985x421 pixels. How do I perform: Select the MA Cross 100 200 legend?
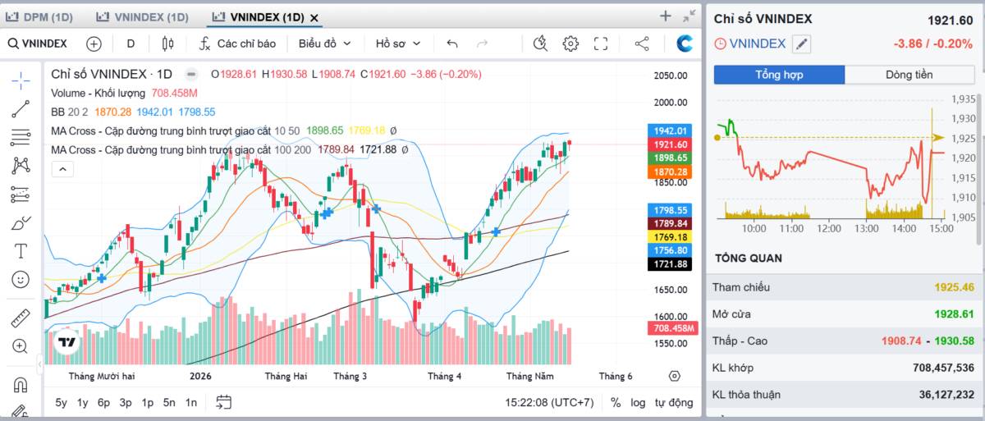pyautogui.click(x=181, y=149)
